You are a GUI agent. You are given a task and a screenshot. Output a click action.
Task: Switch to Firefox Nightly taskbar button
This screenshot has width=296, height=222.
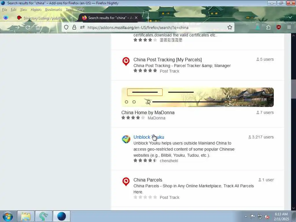62,216
